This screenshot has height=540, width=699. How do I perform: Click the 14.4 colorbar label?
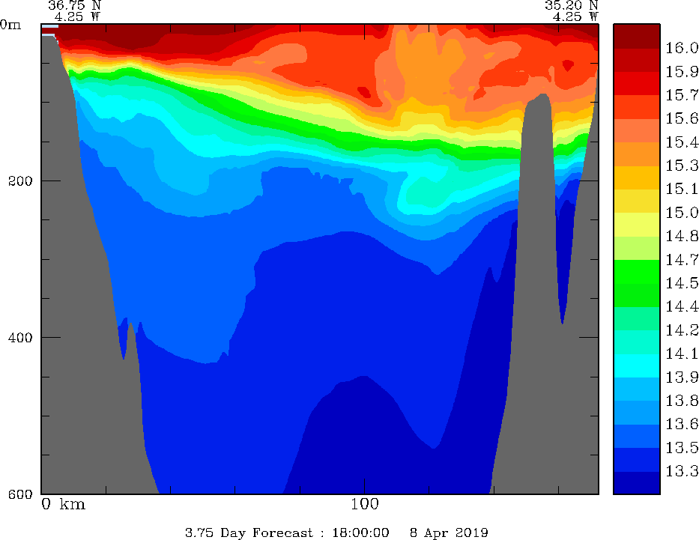click(682, 306)
